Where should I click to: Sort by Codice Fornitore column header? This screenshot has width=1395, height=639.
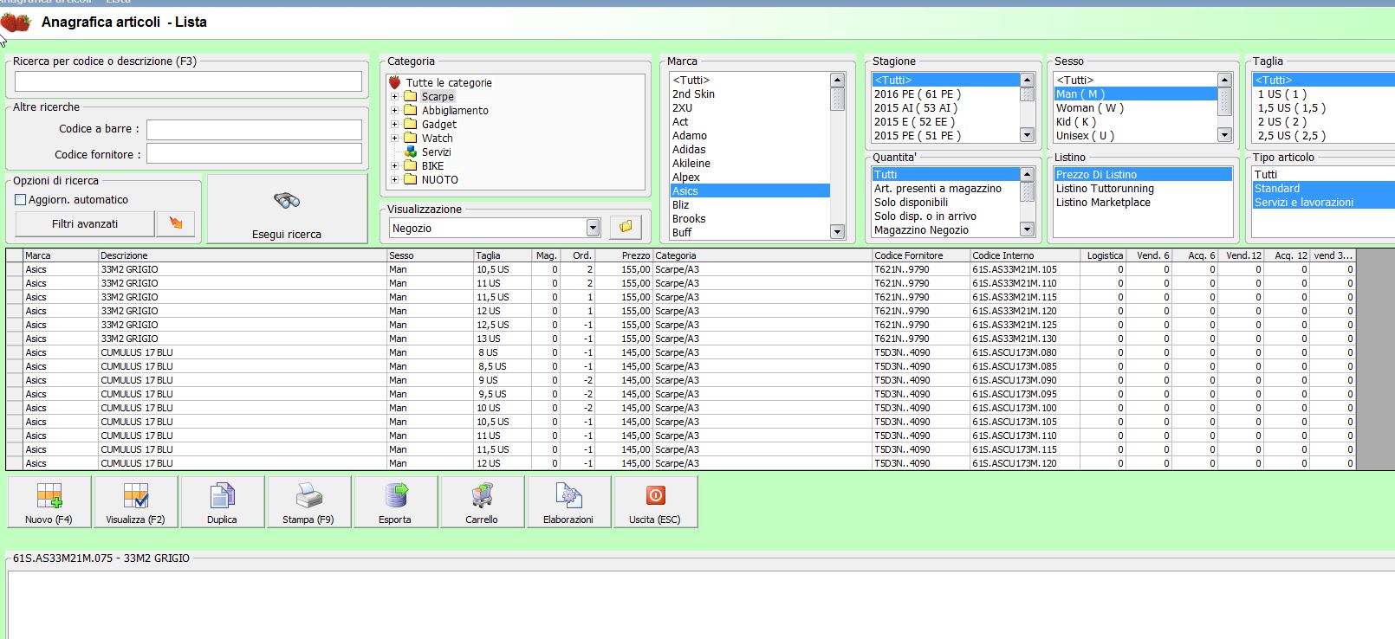(x=921, y=255)
